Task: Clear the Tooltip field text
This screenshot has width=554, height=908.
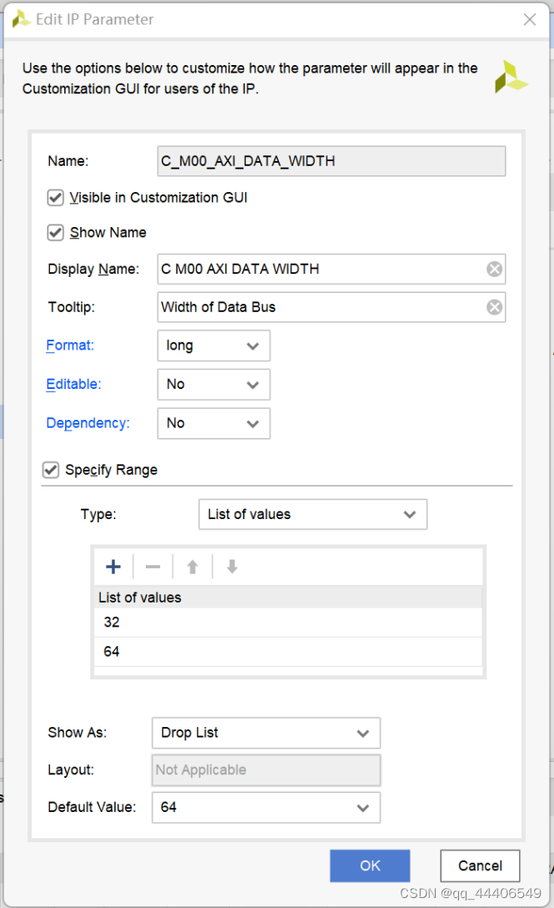Action: 493,307
